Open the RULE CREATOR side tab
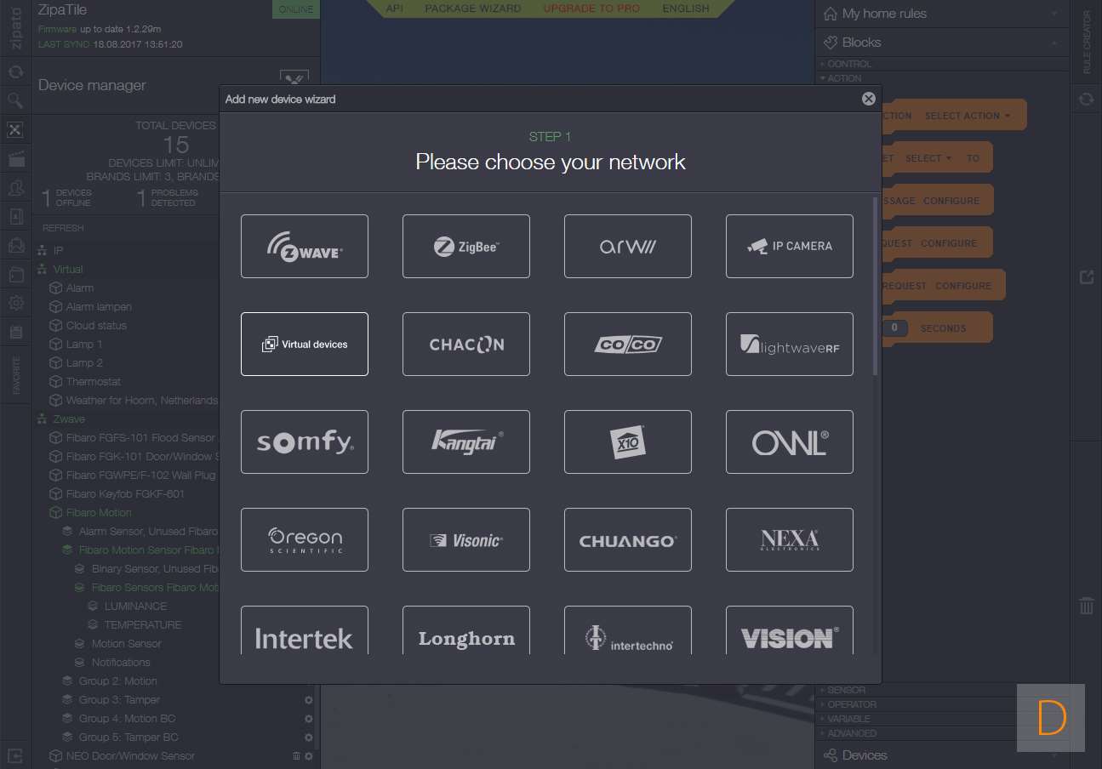This screenshot has width=1102, height=769. [x=1086, y=43]
